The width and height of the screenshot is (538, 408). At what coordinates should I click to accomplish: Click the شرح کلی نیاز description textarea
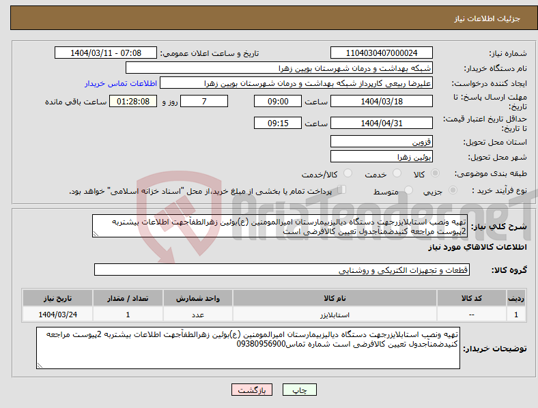coord(280,226)
